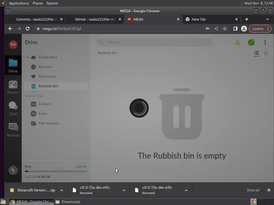
Task: Open Favourites in the Drive panel
Action: 47,76
